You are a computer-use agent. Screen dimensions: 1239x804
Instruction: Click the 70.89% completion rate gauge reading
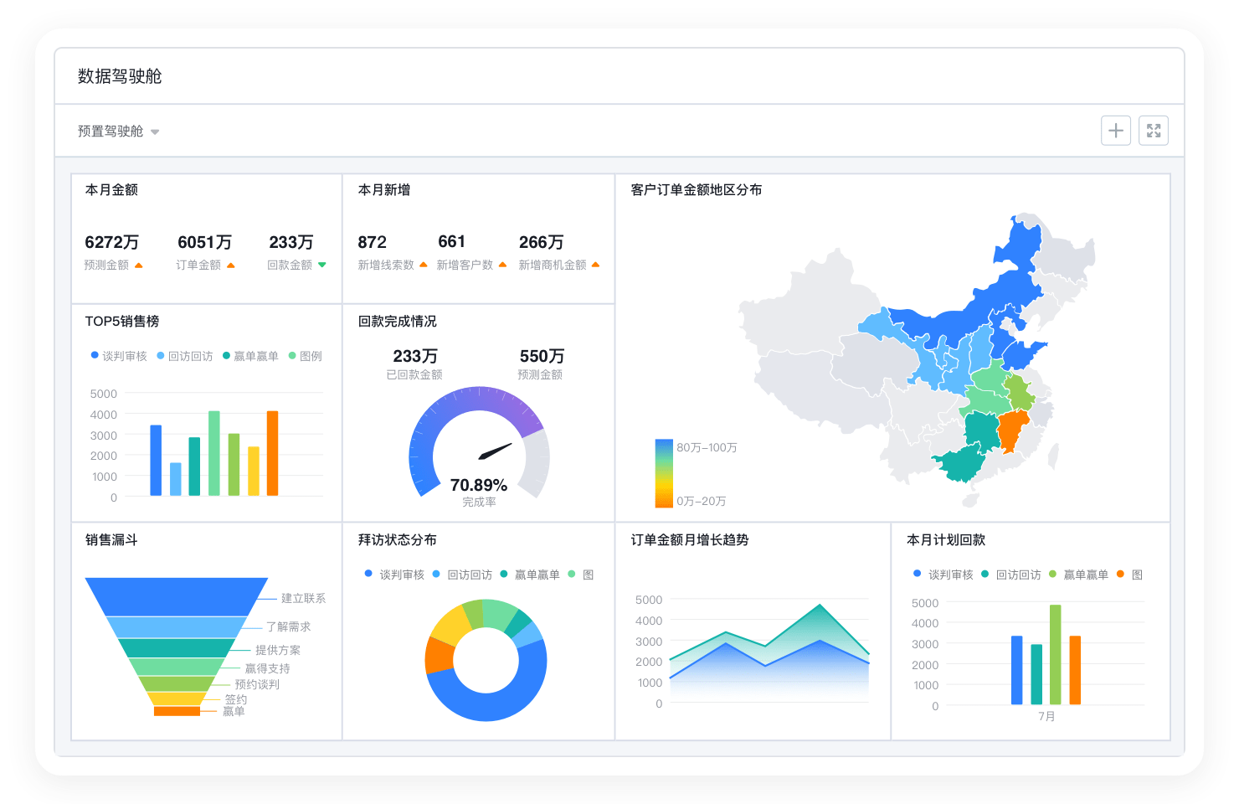coord(478,486)
